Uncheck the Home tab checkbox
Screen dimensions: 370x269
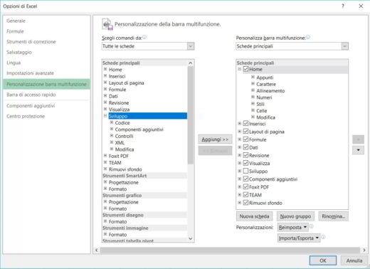pyautogui.click(x=245, y=69)
